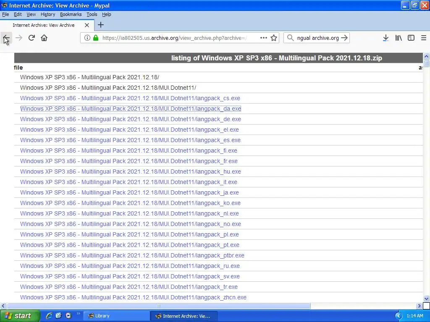The image size is (430, 322).
Task: Click the forward navigation arrow
Action: point(19,38)
